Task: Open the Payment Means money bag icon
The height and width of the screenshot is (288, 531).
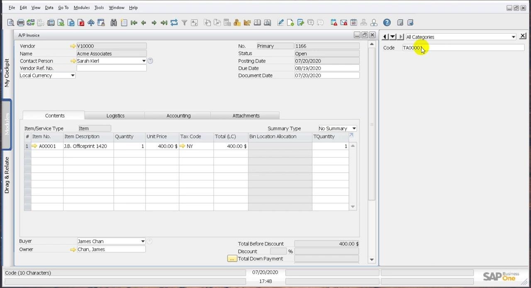Action: pyautogui.click(x=237, y=22)
